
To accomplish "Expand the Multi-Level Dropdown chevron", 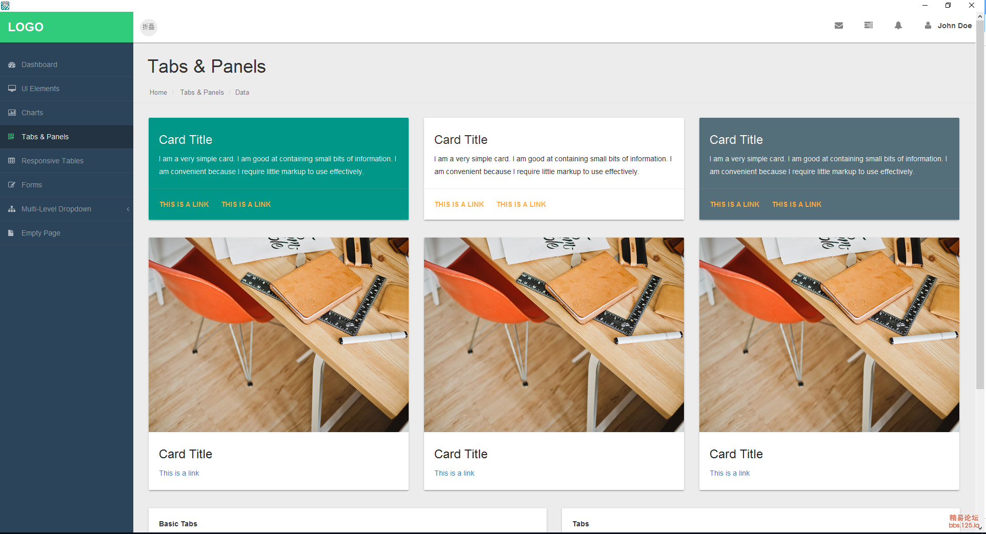I will point(128,209).
